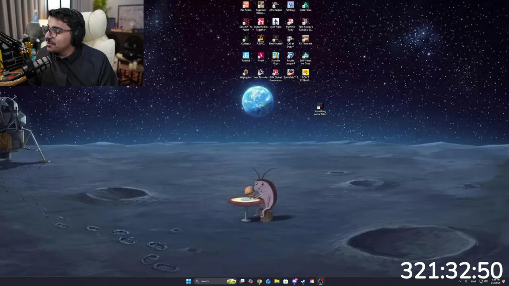Select the Pummel Party desktop icon
Screen dimensions: 509x286
click(291, 25)
